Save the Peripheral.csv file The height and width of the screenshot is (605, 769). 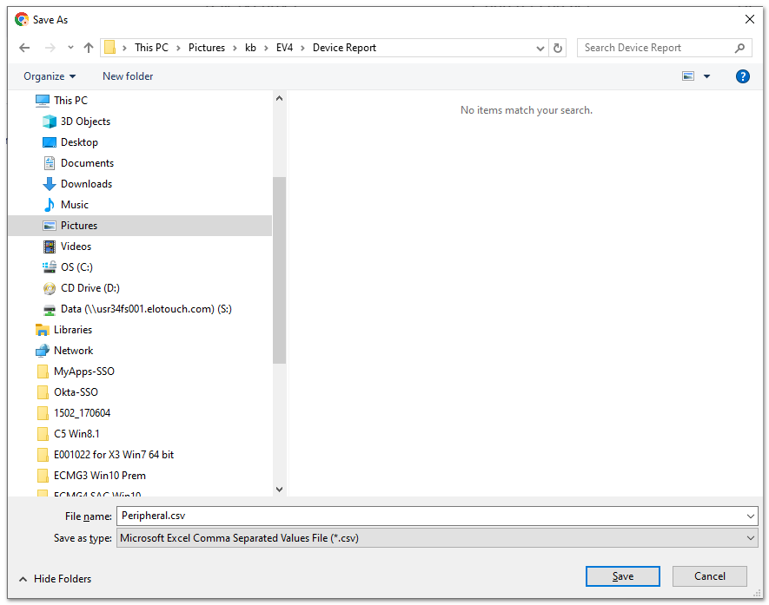tap(622, 576)
